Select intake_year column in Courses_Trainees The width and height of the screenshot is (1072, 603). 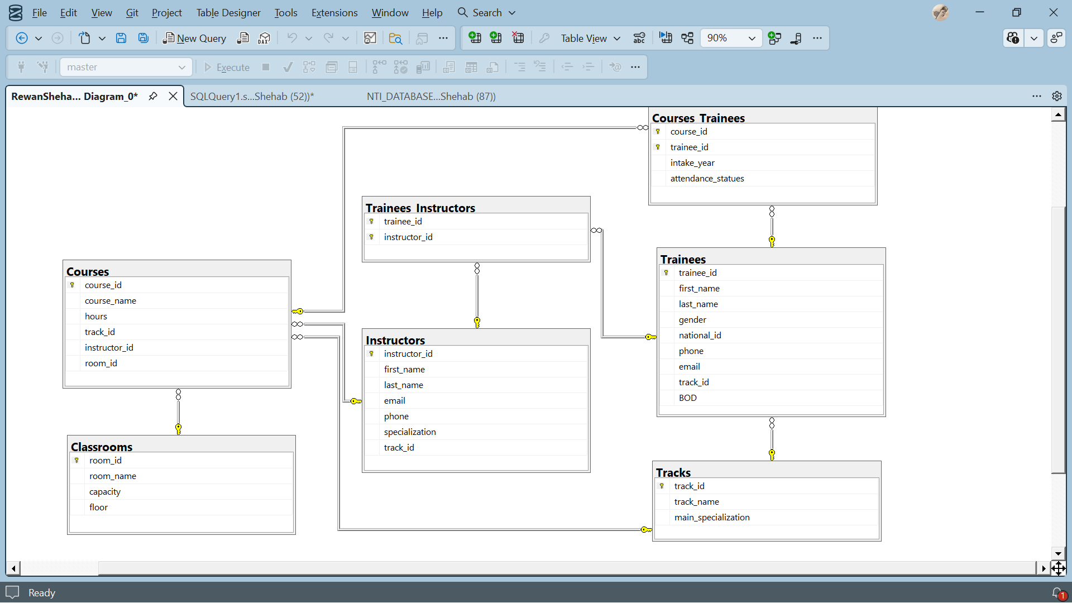click(x=763, y=162)
